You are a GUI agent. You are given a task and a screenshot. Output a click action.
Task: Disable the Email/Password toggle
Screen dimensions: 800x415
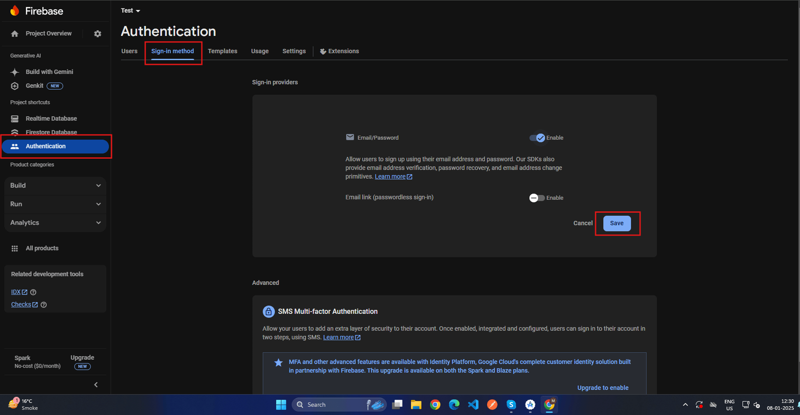(x=537, y=138)
